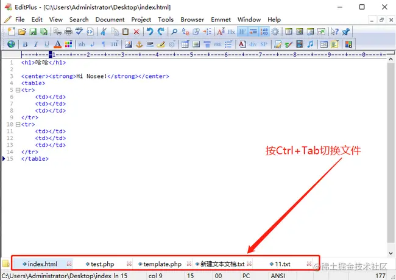Open the Project menu
The width and height of the screenshot is (396, 280).
141,19
